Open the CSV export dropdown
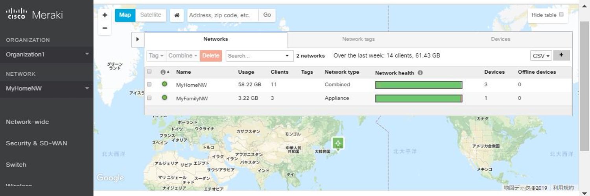Viewport: 590px width, 196px height. coord(541,56)
